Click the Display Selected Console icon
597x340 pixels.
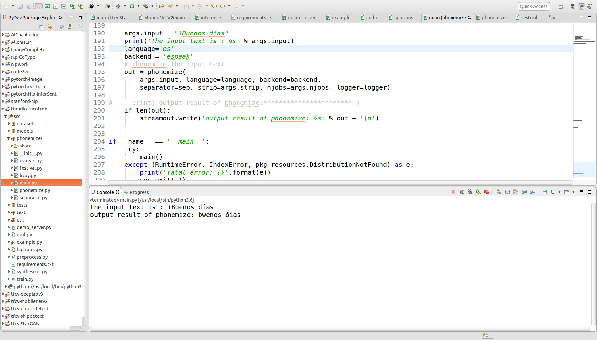pyautogui.click(x=553, y=192)
